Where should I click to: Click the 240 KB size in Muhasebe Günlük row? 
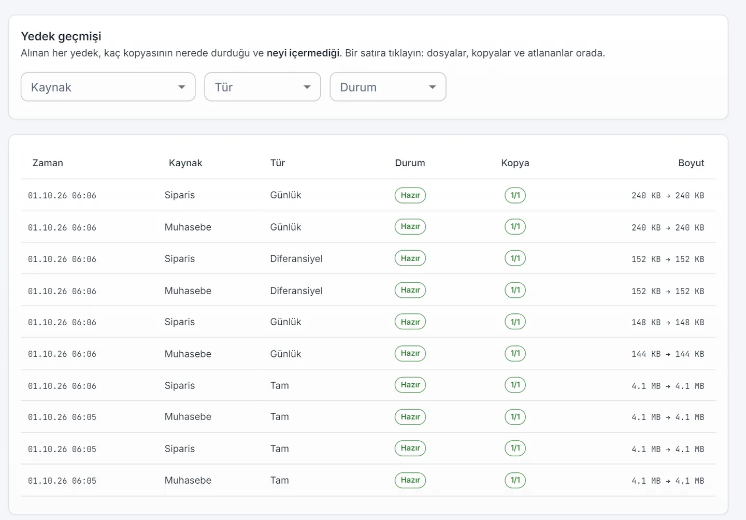pos(668,227)
